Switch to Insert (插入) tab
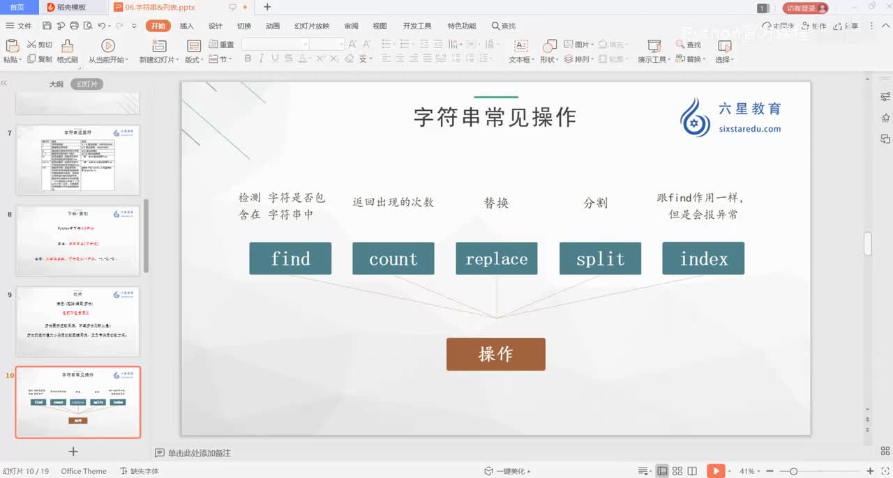Screen dimensions: 893x478 [x=187, y=26]
